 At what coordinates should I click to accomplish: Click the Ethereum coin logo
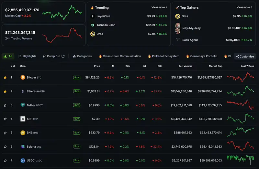point(23,91)
